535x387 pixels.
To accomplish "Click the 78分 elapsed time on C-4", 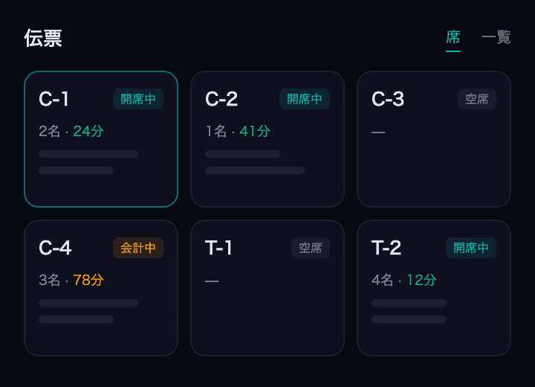I will point(88,280).
